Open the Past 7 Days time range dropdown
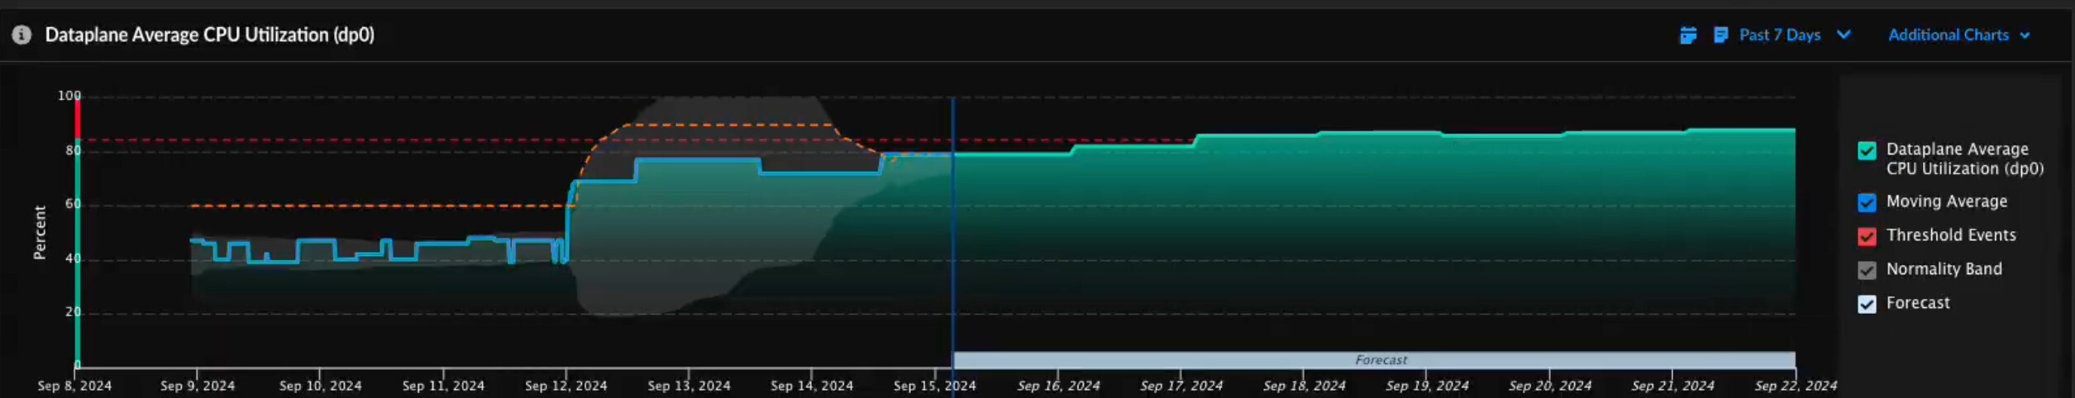Screen dimensions: 2075x398 click(x=1779, y=35)
